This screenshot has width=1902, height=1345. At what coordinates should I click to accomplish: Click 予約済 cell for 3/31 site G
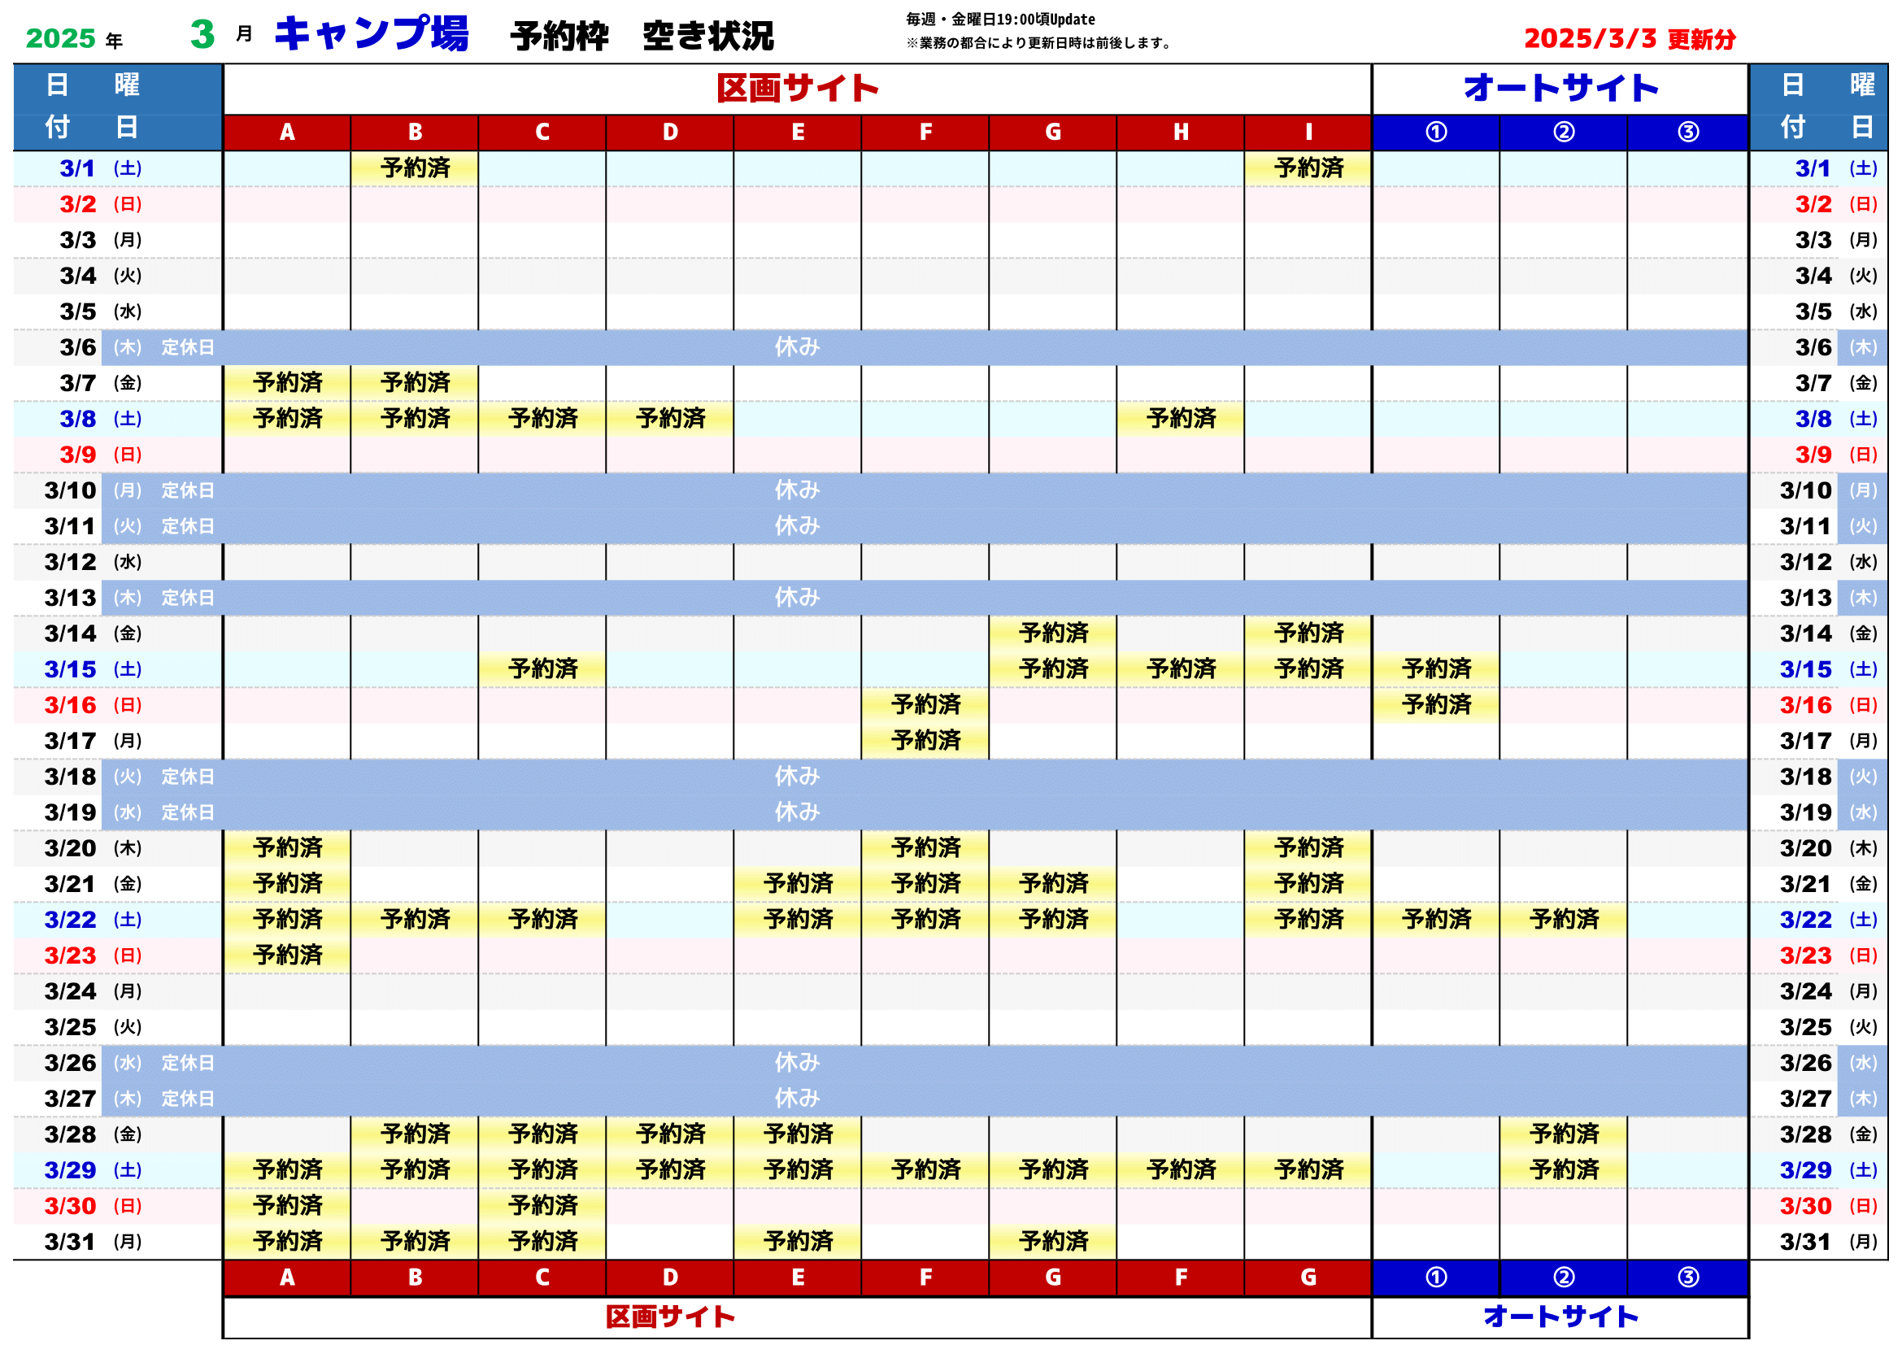(x=1053, y=1243)
